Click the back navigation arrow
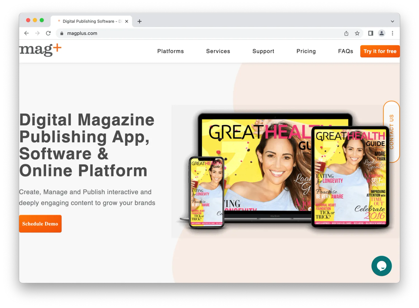The height and width of the screenshot is (308, 419). click(x=26, y=33)
